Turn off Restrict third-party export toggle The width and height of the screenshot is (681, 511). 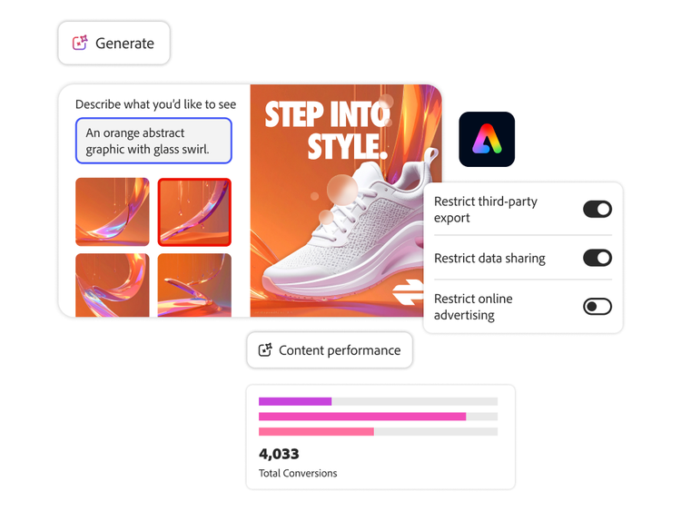[x=597, y=210]
